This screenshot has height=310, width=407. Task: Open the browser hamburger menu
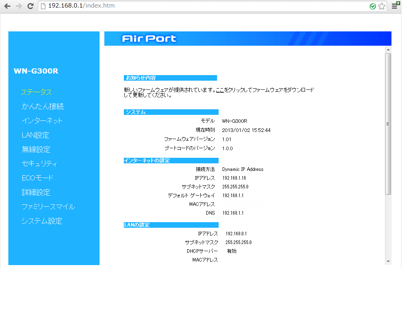[395, 6]
